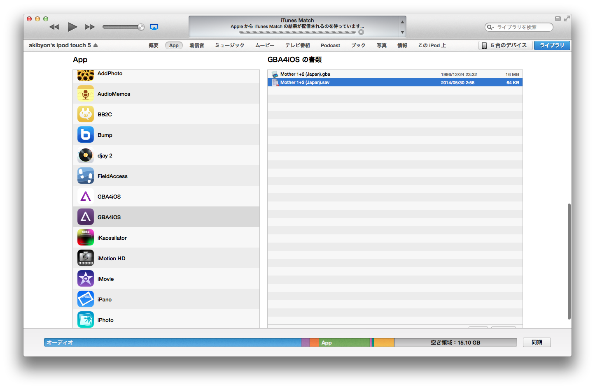Select the iPano app icon

86,299
